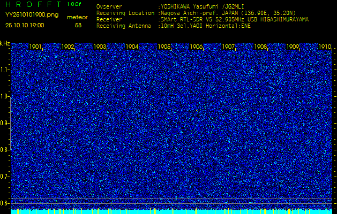Click the 0.7 kHz axis label

point(4,177)
